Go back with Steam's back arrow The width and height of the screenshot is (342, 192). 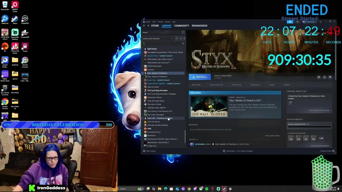click(x=144, y=26)
